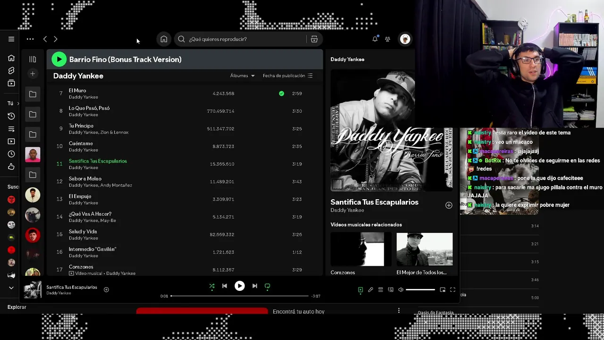Toggle shuffle in the player bar
This screenshot has height=340, width=604.
pos(212,286)
